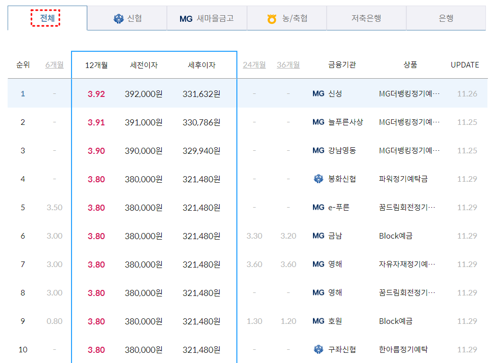Select the 한아름정기예탁 product
This screenshot has height=363, width=491.
[403, 349]
